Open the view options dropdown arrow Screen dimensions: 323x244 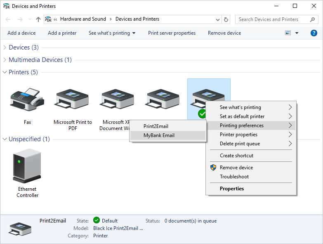coord(297,33)
